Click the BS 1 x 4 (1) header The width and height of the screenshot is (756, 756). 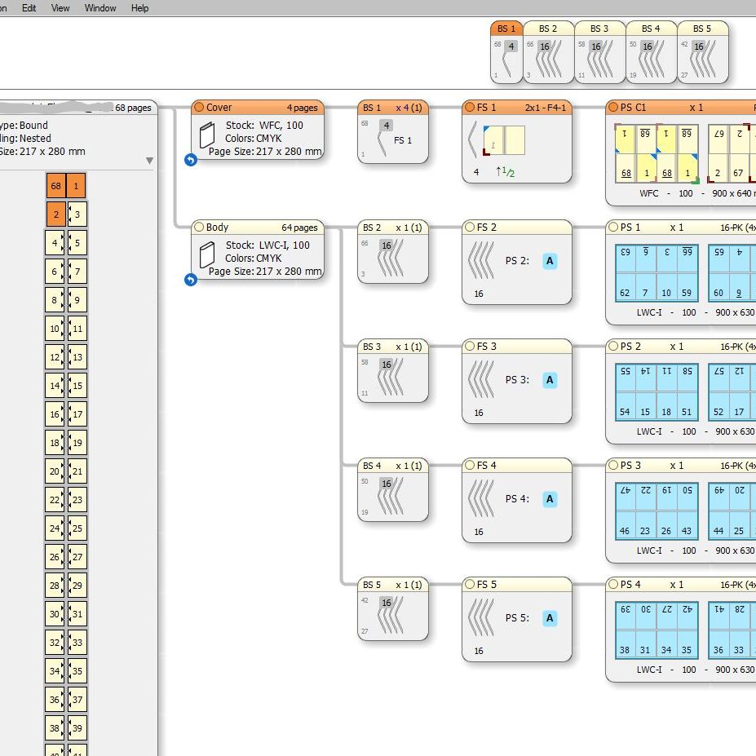(x=392, y=108)
